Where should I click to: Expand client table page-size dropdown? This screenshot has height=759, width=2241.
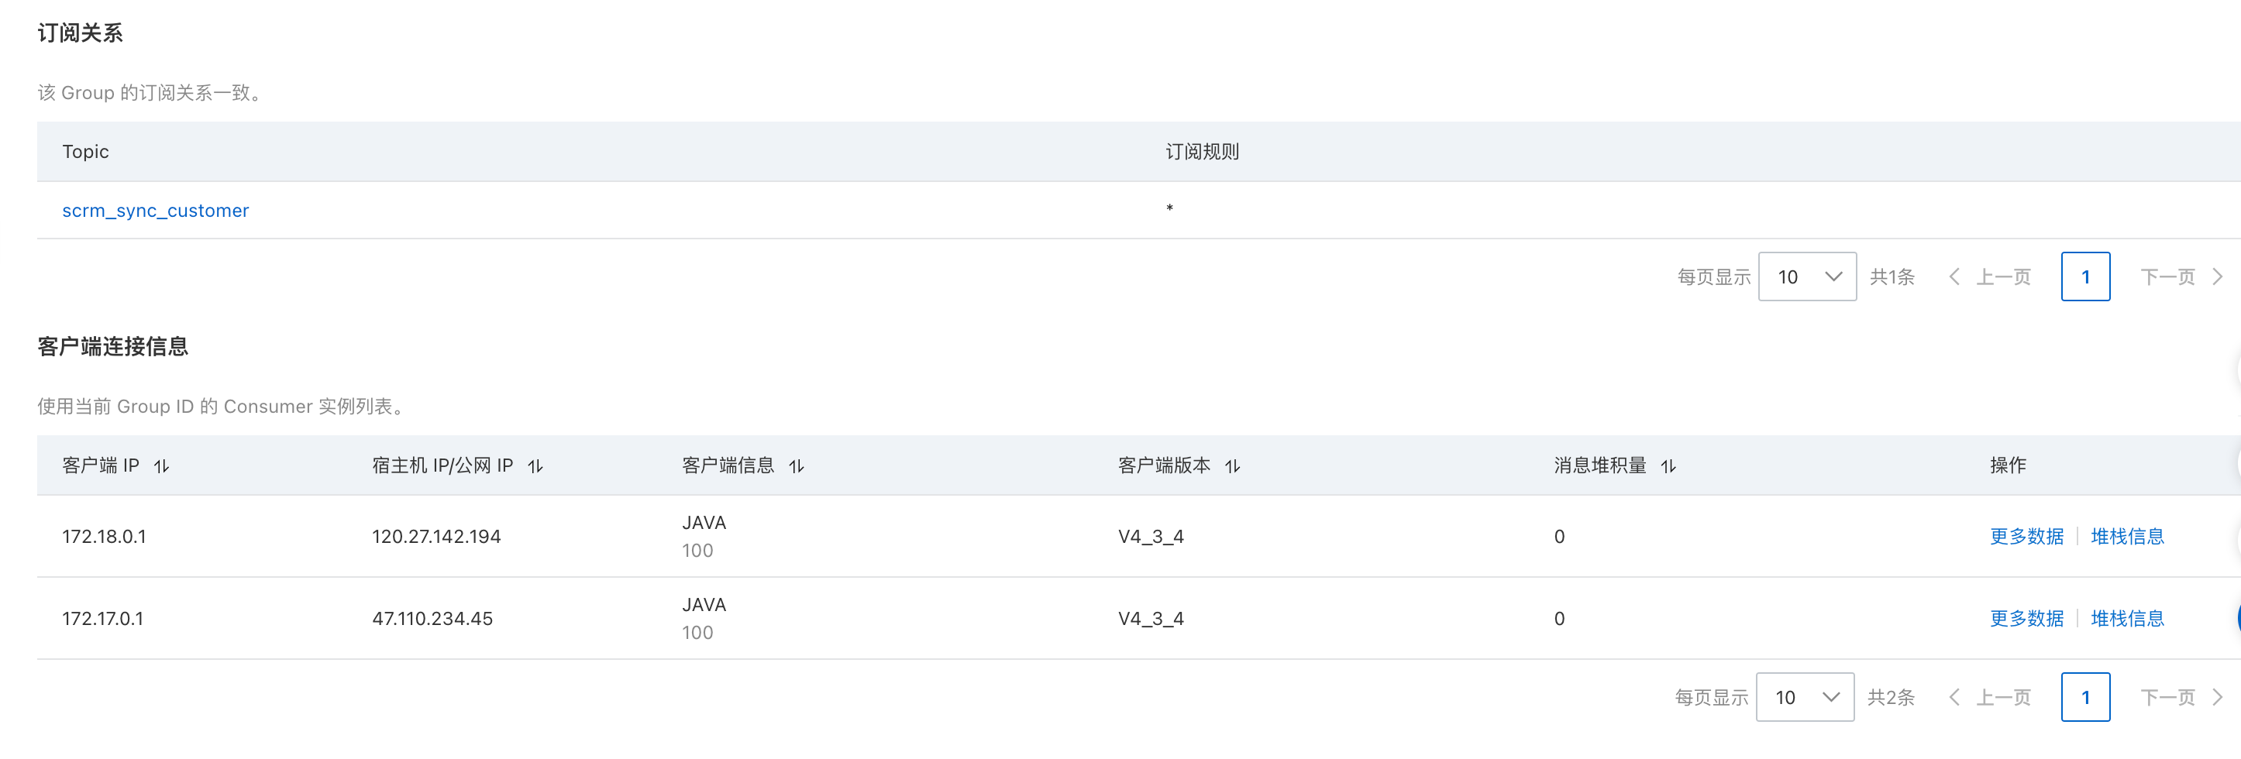tap(1804, 697)
